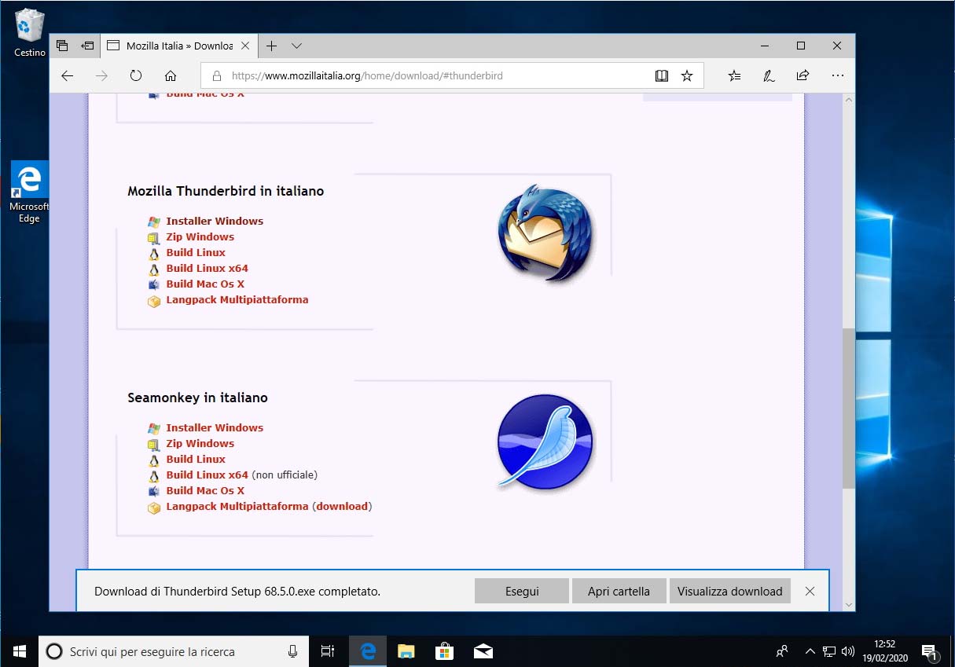Screen dimensions: 955x667
Task: Click the page vertical scrollbar thumb
Action: point(848,409)
